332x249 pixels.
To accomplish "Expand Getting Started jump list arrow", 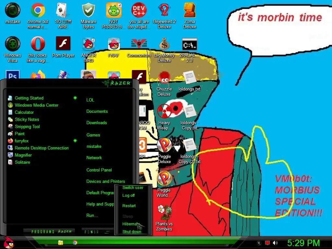I will [75, 98].
